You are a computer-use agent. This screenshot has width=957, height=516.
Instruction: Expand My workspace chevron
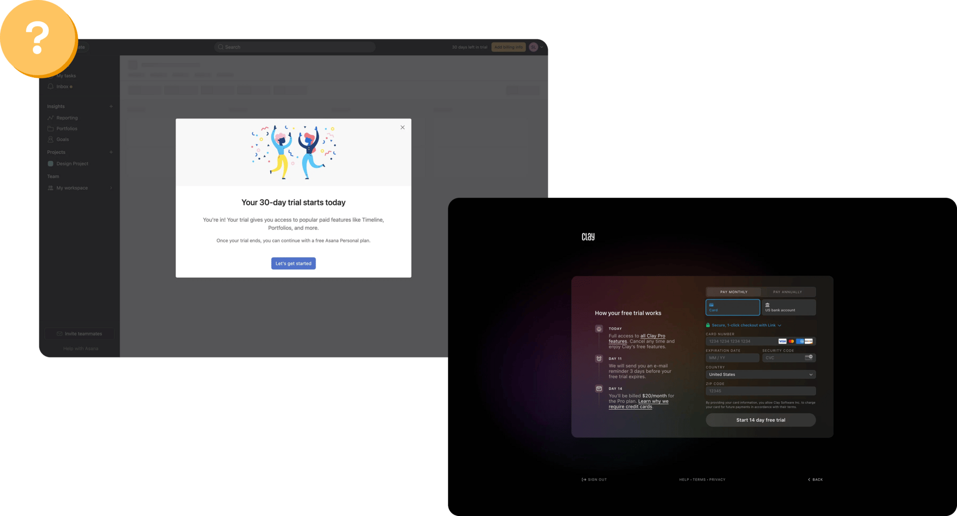point(111,188)
